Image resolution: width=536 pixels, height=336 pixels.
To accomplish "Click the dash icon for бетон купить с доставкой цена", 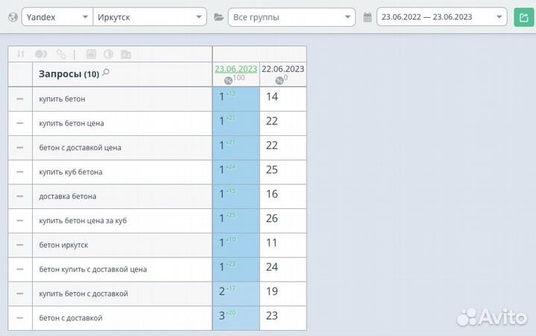I will coord(20,269).
